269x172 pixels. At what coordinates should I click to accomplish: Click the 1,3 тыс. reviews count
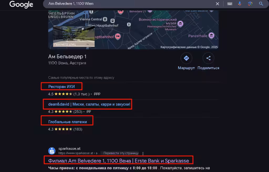(82, 94)
